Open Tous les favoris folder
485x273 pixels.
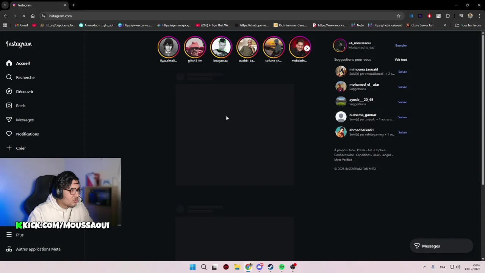click(468, 25)
